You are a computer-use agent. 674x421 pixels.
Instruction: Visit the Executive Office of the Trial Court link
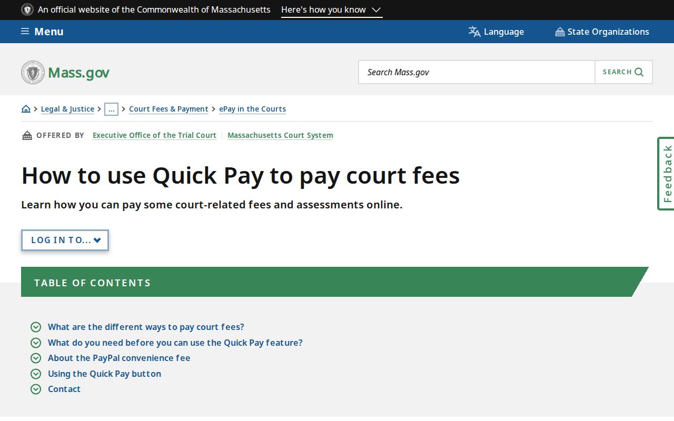pos(154,135)
